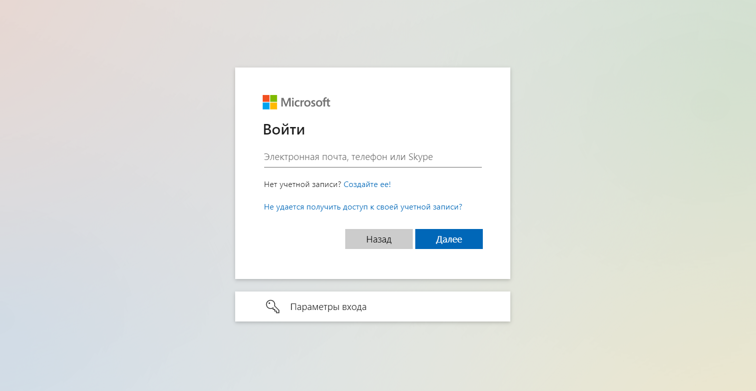Click the green square of the Microsoft logo
756x391 pixels.
(274, 98)
